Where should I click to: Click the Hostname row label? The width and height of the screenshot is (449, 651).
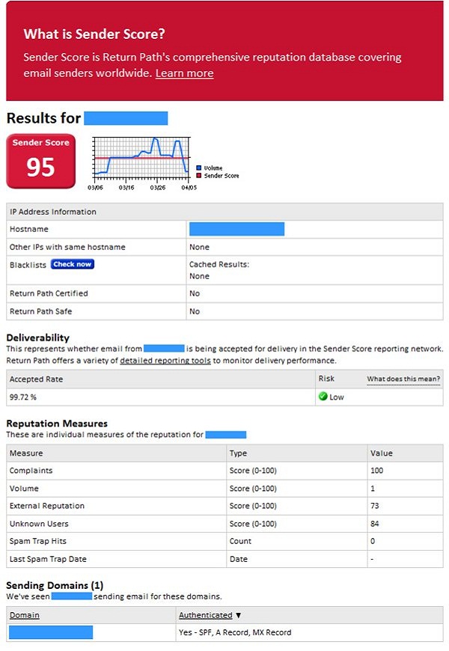29,229
